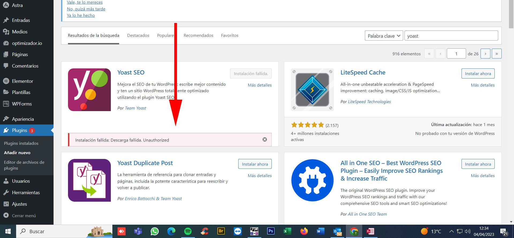Go to optimizador.io settings
This screenshot has width=514, height=238.
point(27,43)
